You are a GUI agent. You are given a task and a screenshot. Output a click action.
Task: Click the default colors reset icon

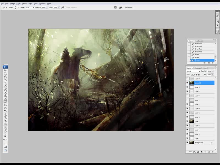(x=4, y=139)
